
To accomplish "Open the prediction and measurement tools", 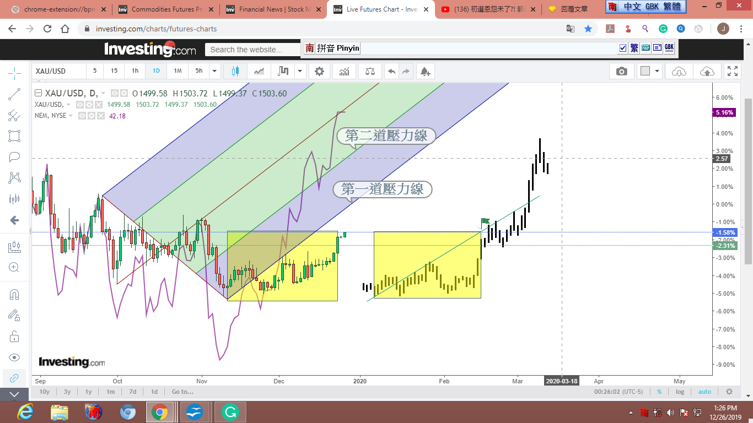I will (x=14, y=199).
